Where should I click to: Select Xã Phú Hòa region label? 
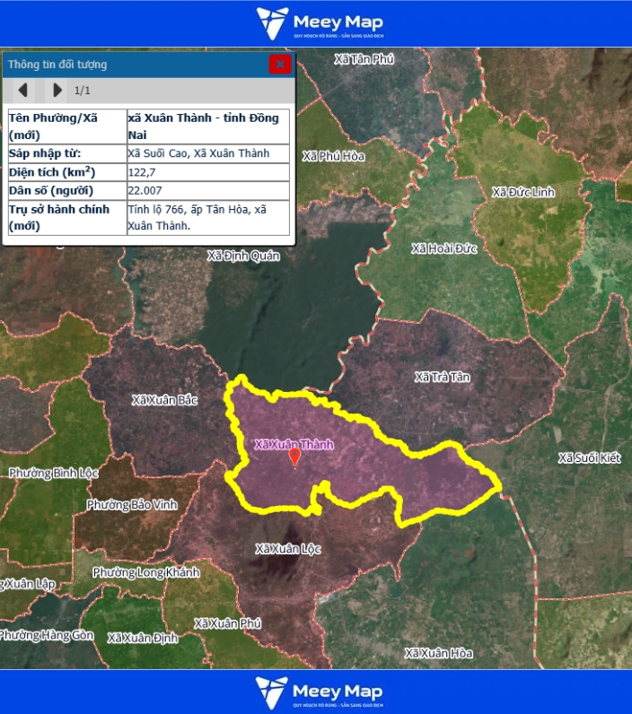[334, 156]
